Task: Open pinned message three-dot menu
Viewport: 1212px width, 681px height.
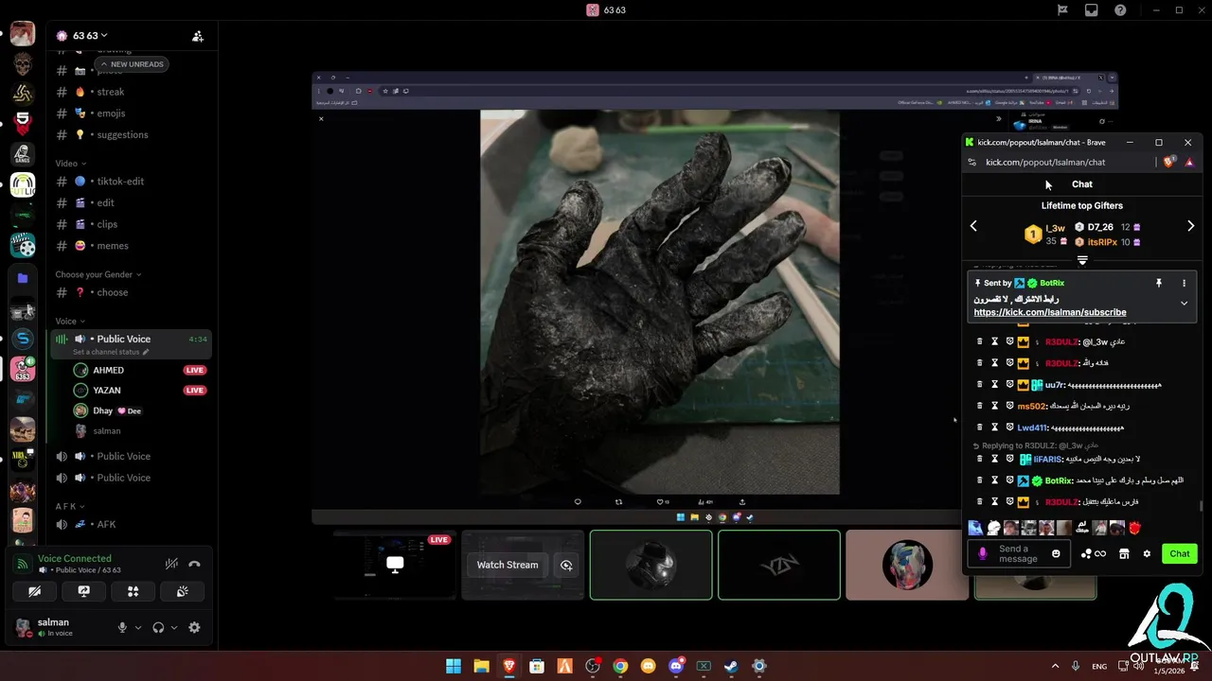Action: (x=1184, y=283)
